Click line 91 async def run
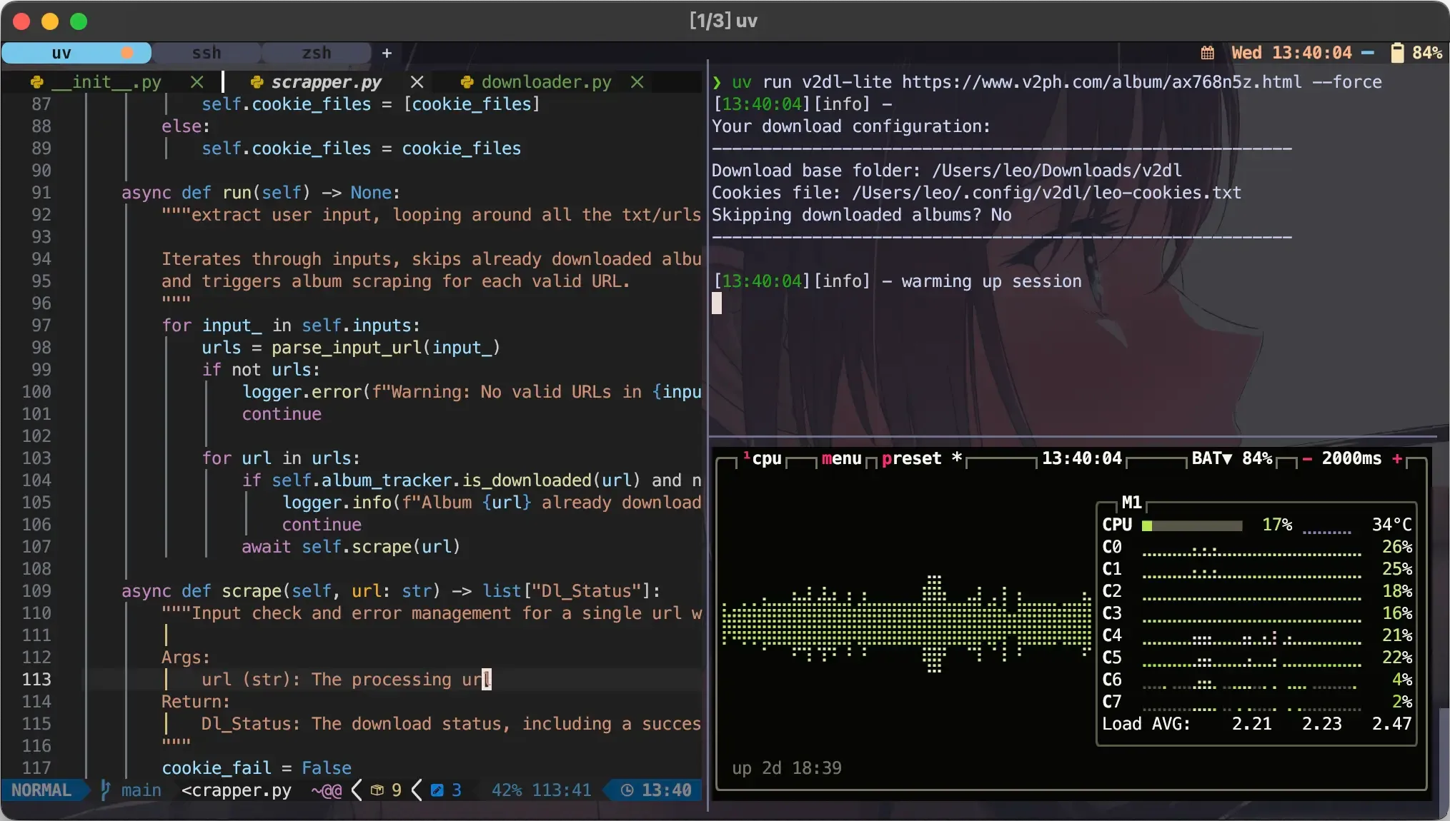The width and height of the screenshot is (1450, 821). pos(260,193)
